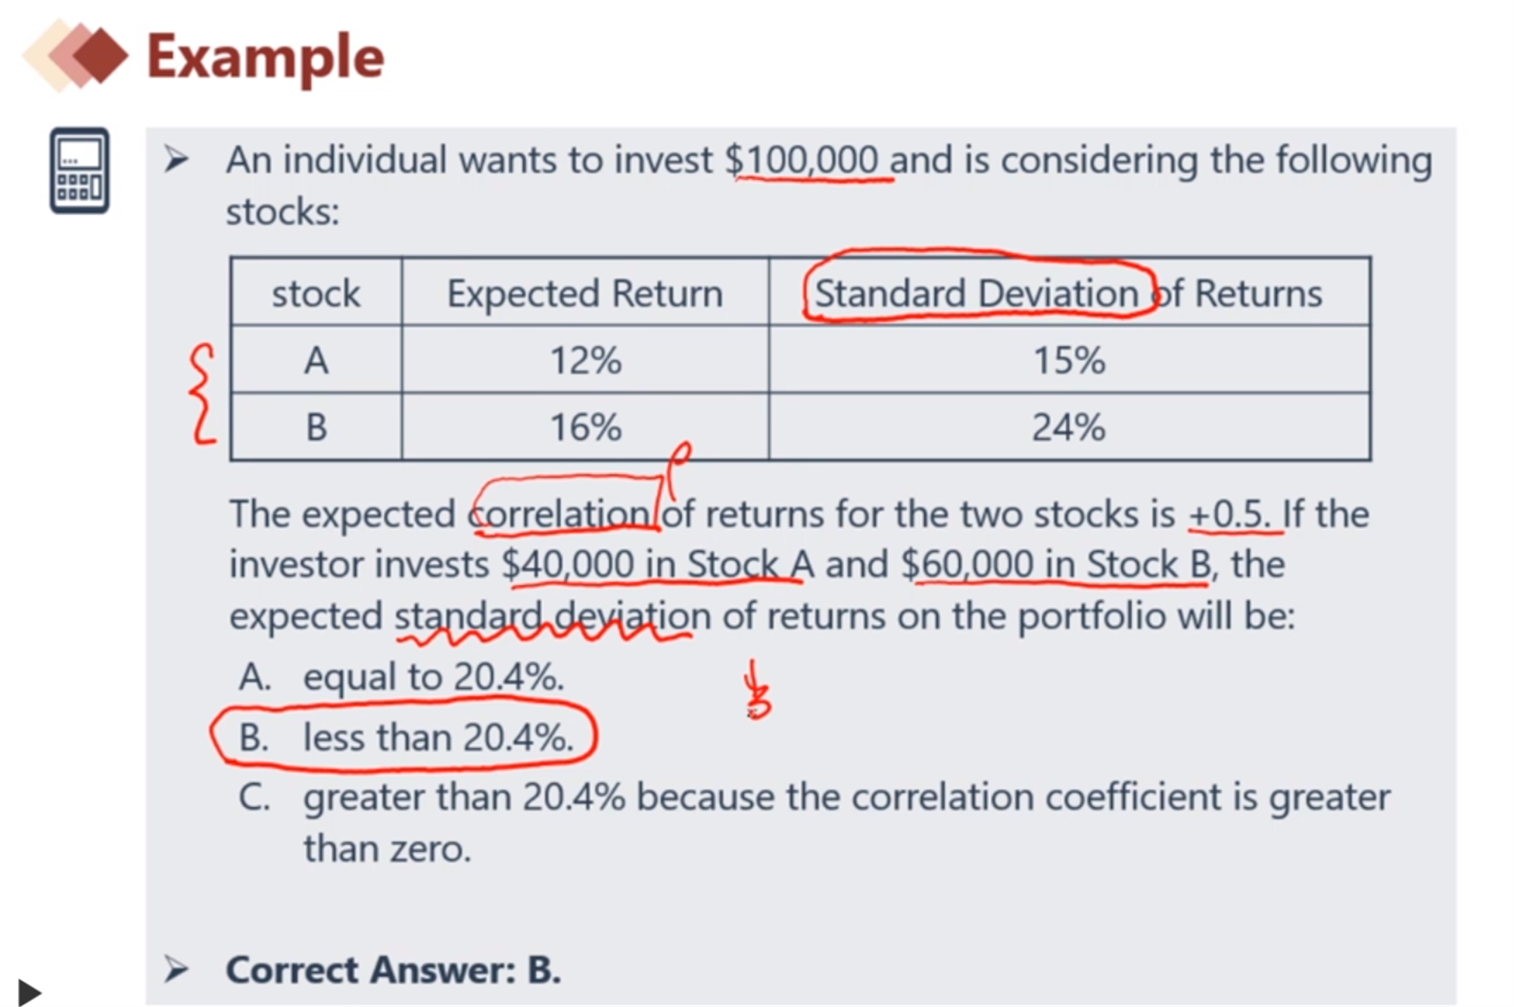Click the calculator icon beside the question

pos(79,170)
